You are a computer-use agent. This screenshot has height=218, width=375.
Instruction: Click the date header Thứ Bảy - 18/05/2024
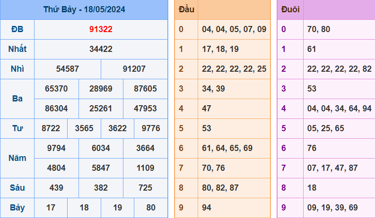(84, 9)
